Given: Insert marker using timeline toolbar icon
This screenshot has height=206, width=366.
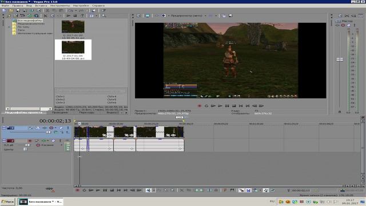Looking at the screenshot, I should coord(225,191).
